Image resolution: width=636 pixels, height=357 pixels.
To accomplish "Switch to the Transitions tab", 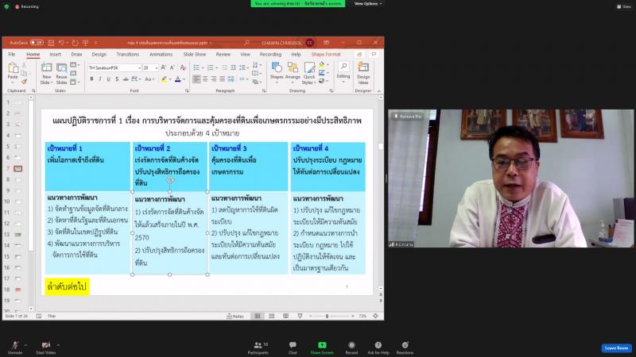I will [x=127, y=54].
